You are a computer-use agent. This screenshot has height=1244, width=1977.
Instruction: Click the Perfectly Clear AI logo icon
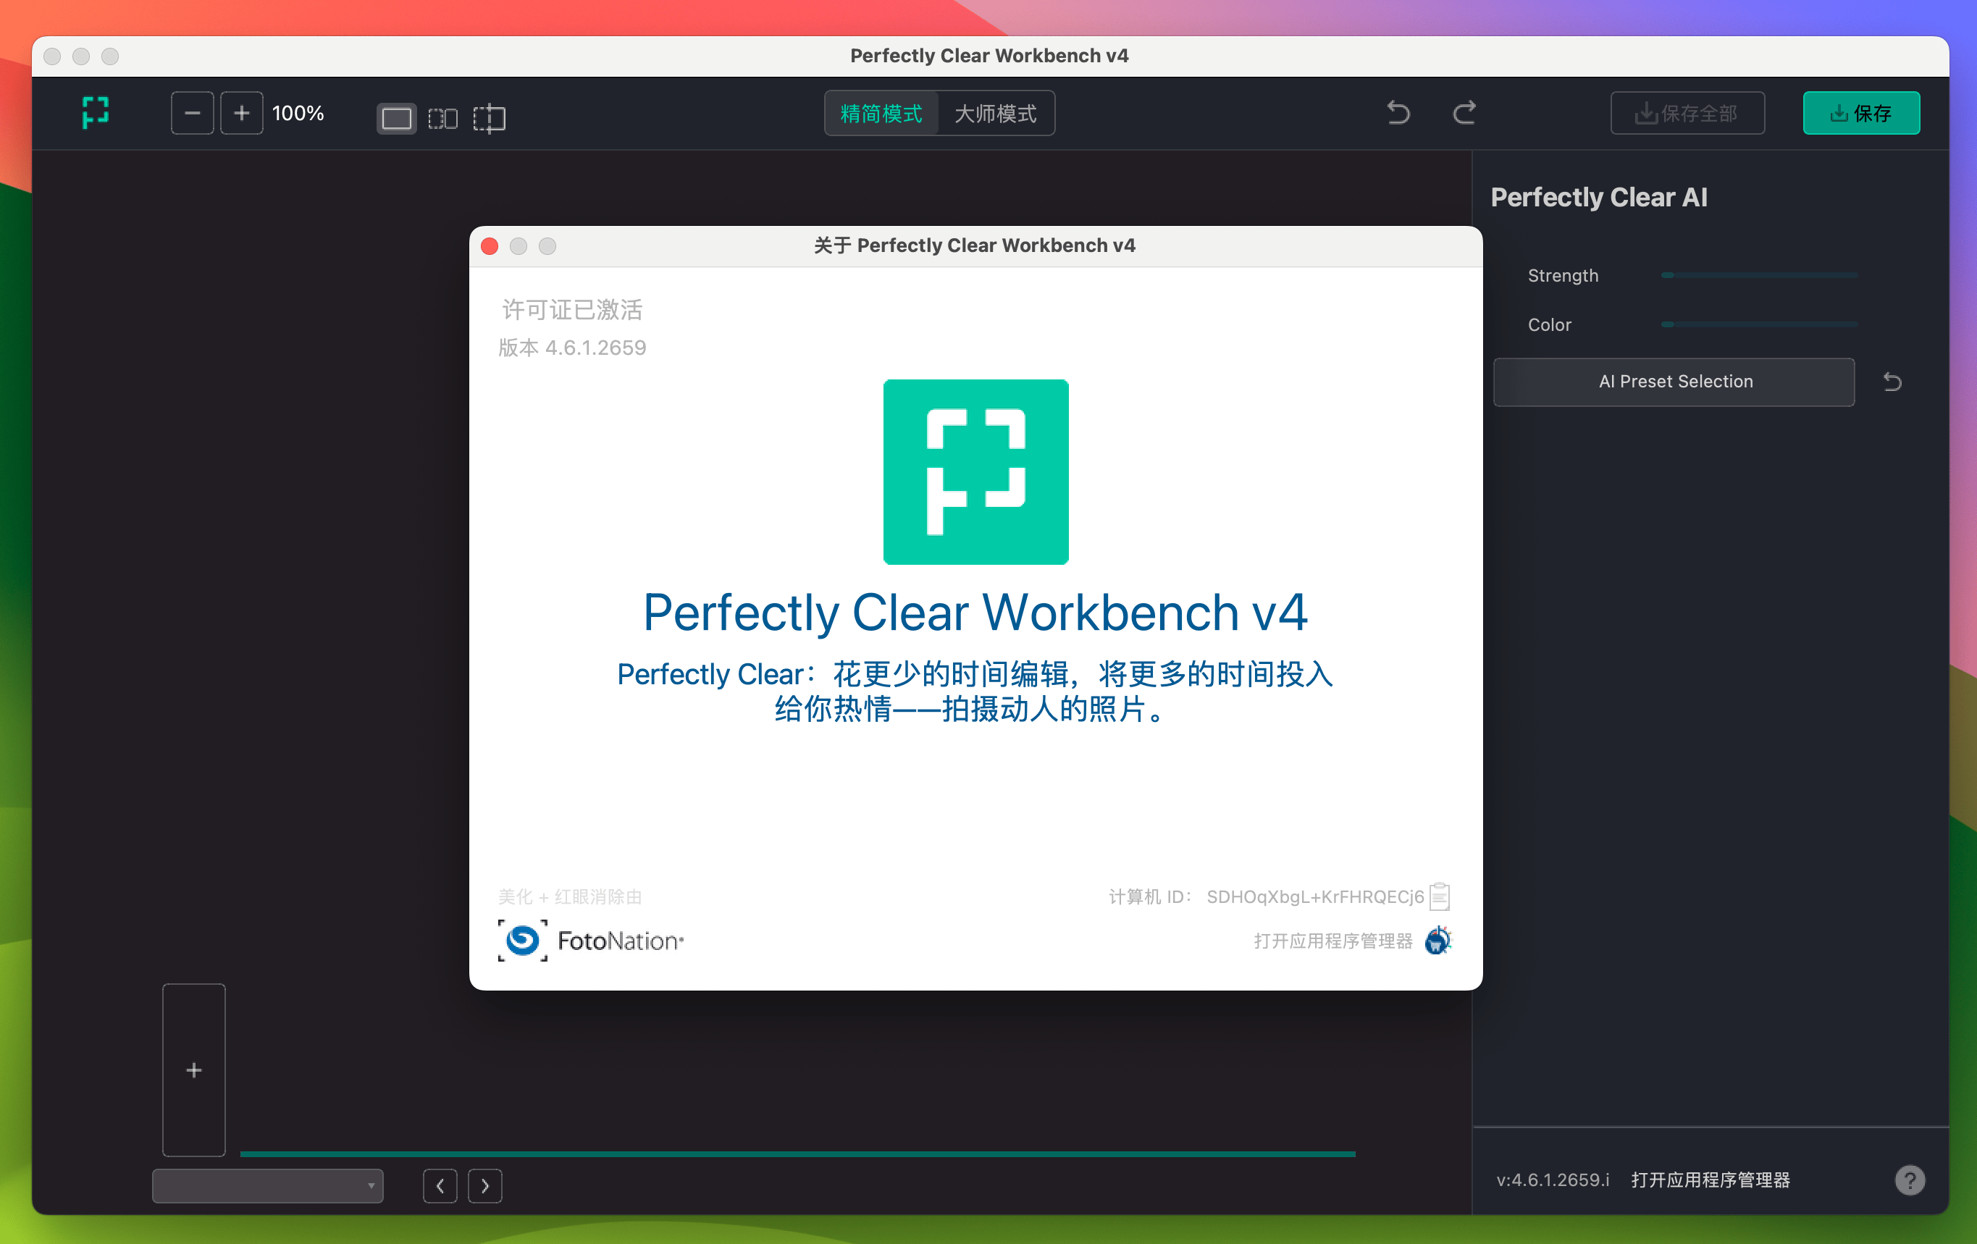click(x=96, y=114)
